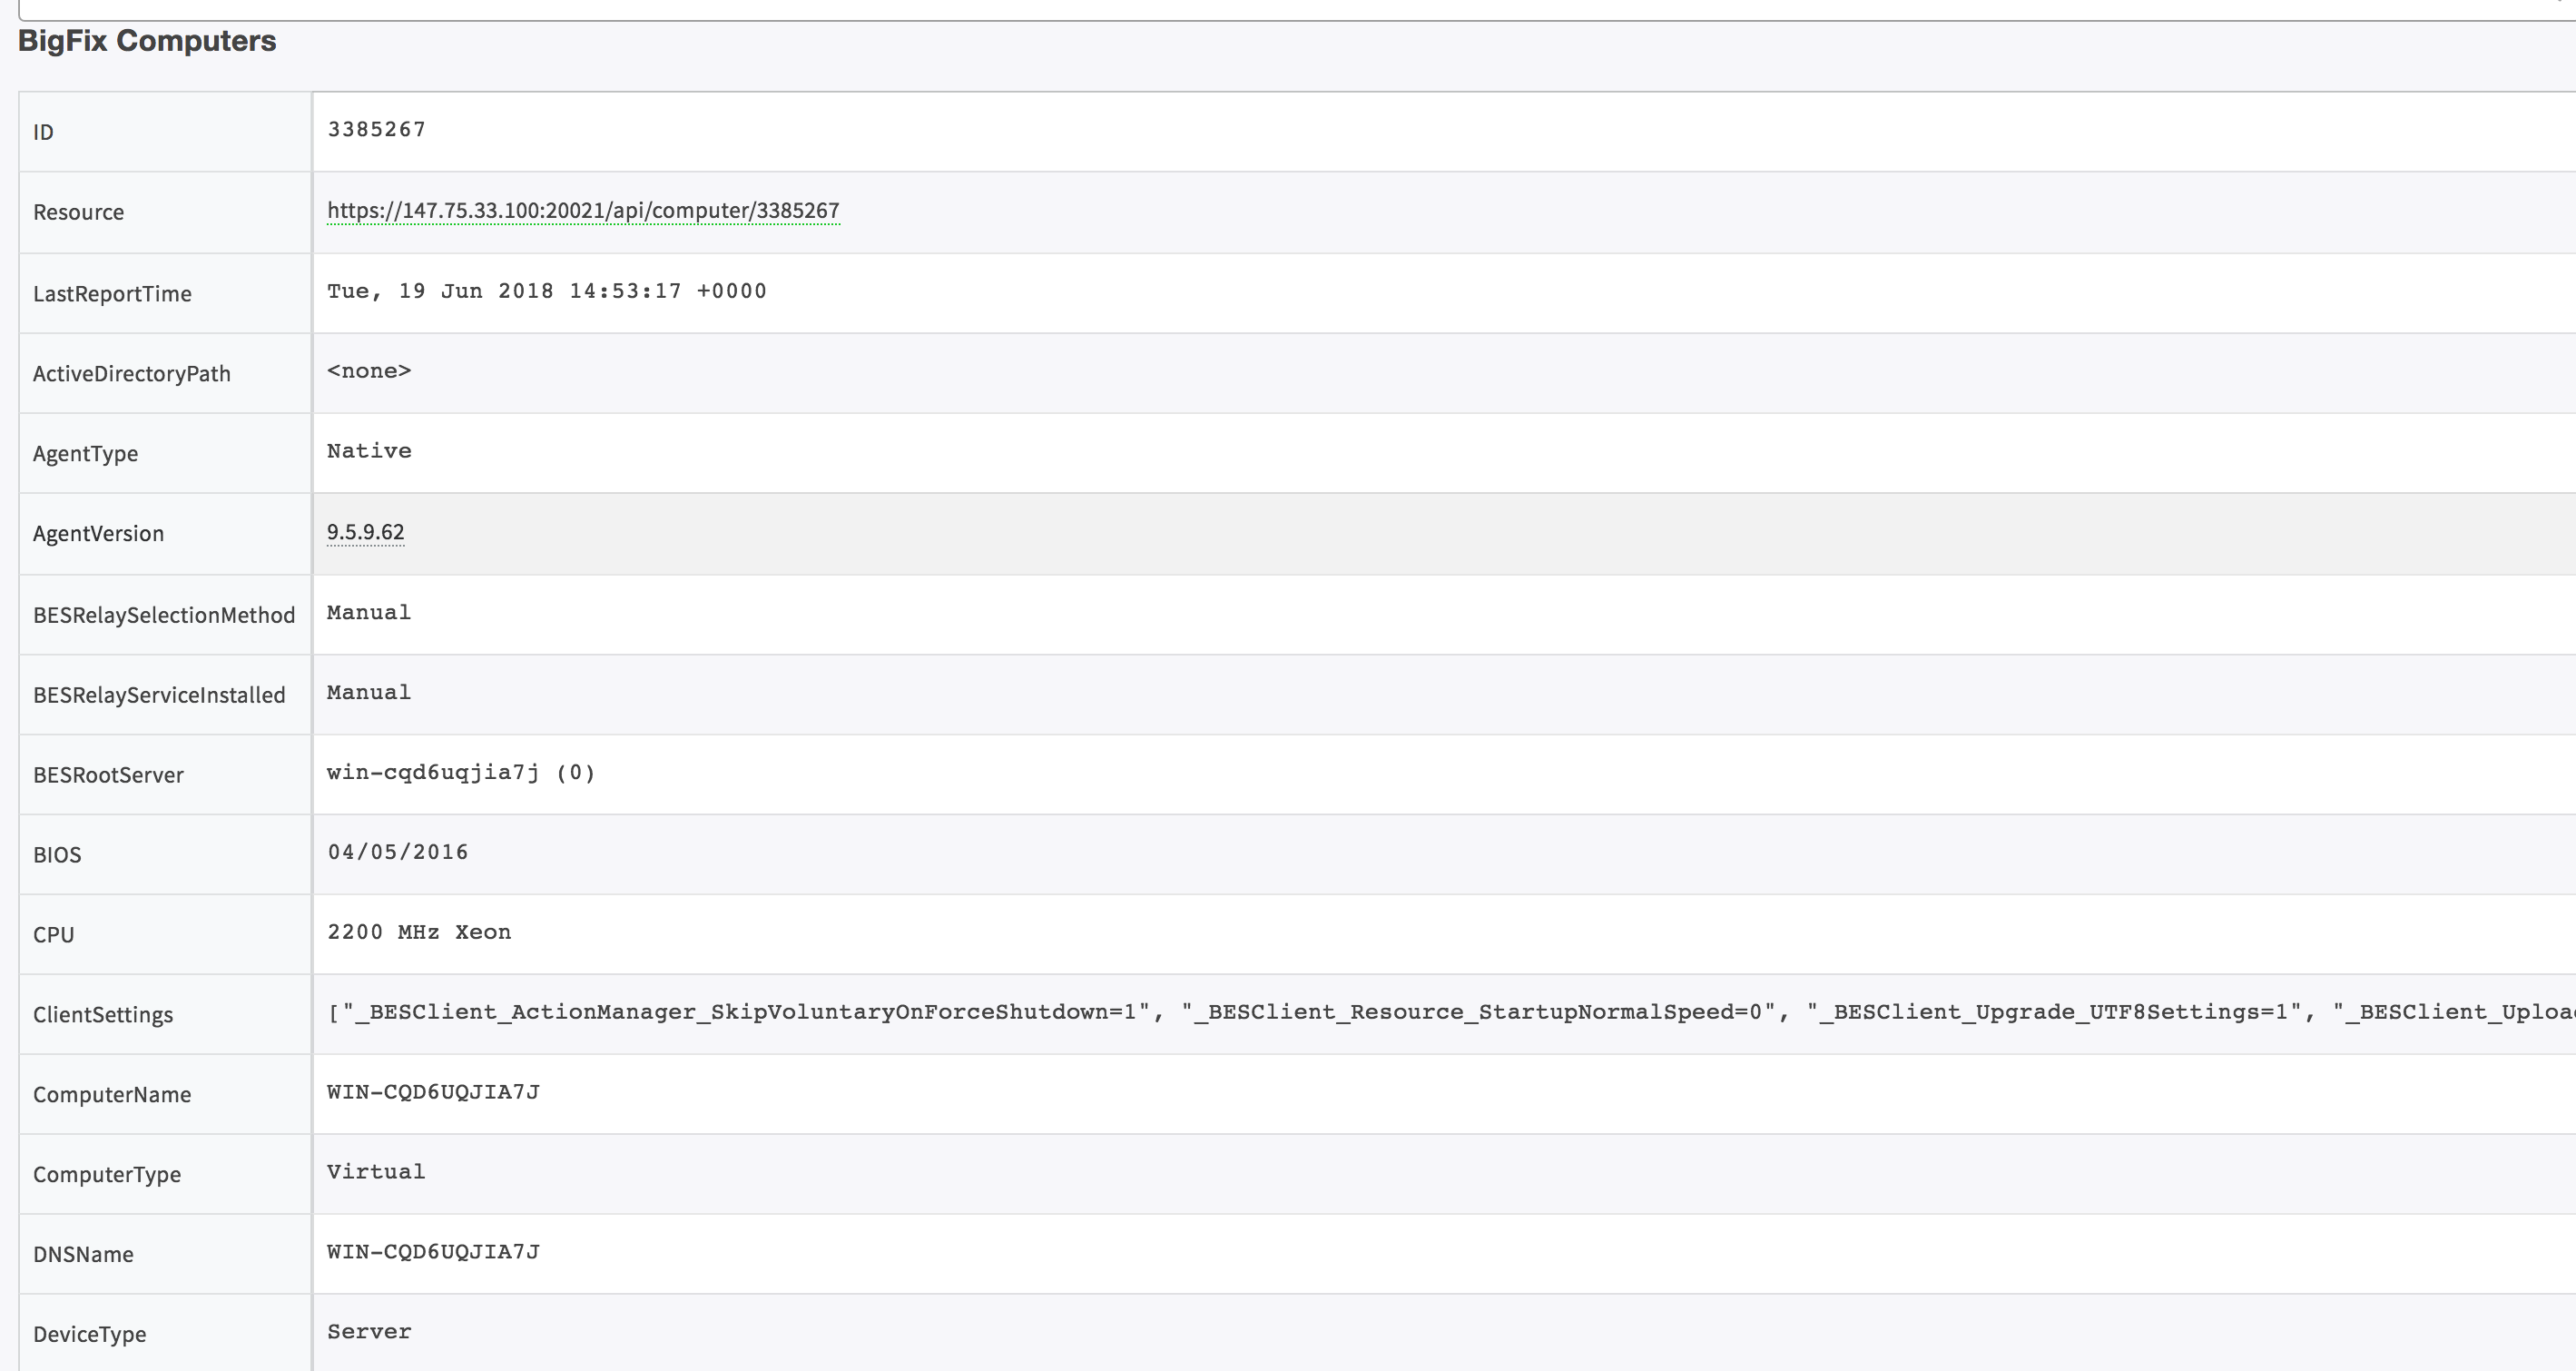Click the ActiveDirectoryPath <none> value
Viewport: 2576px width, 1371px height.
[369, 371]
